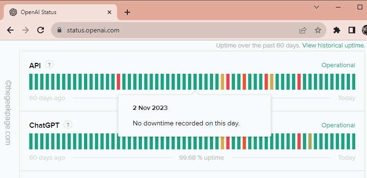The height and width of the screenshot is (178, 367).
Task: Click the rightmost bar in ChatGPT uptime
Action: pos(354,141)
